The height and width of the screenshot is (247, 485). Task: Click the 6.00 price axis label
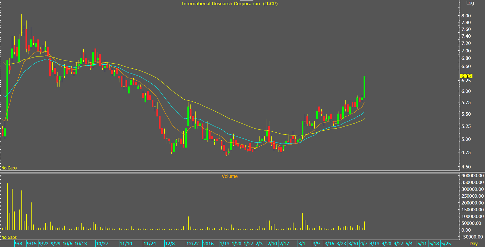point(466,91)
